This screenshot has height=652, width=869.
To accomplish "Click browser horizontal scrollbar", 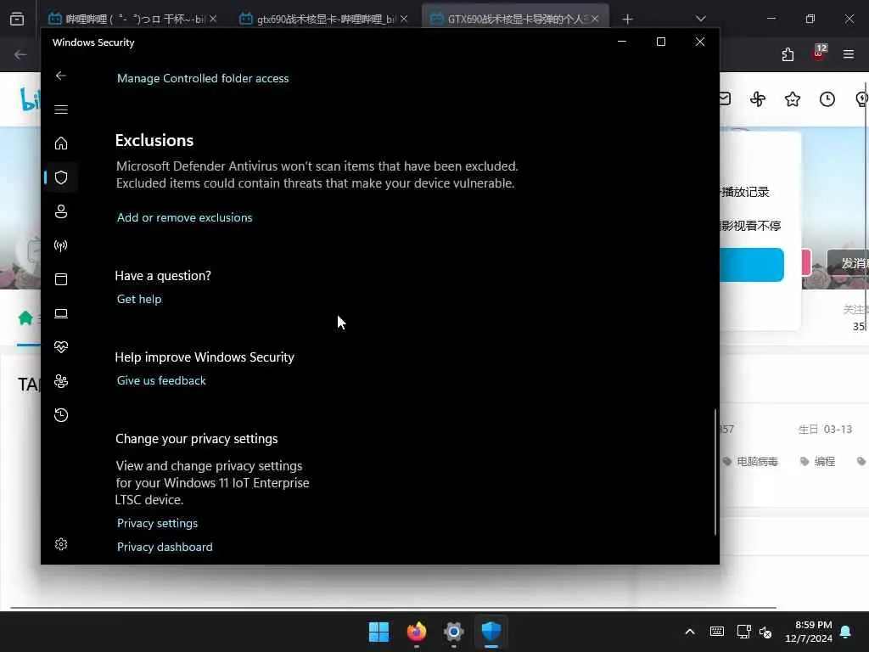I will coord(393,608).
